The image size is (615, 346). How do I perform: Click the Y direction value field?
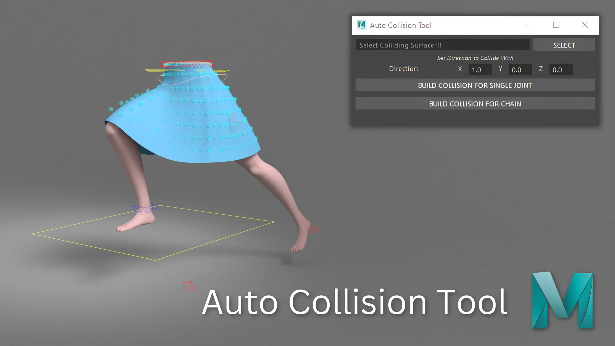coord(520,70)
